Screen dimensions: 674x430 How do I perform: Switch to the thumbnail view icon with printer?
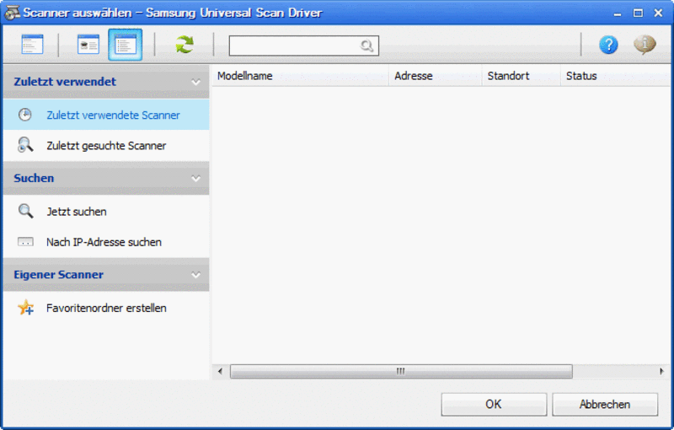click(88, 45)
